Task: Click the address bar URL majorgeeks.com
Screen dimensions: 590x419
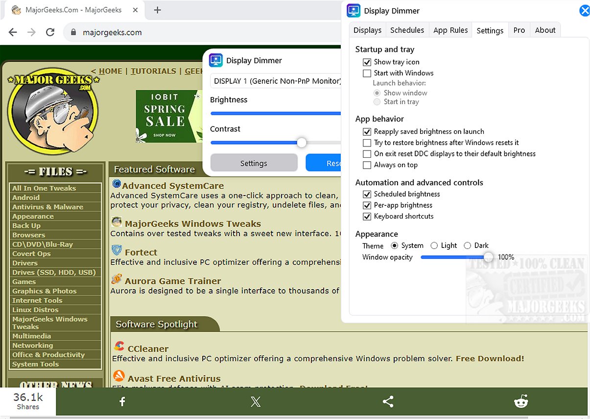Action: pyautogui.click(x=112, y=32)
